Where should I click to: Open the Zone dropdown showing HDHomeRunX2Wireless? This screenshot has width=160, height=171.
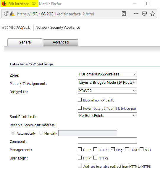coord(107,74)
